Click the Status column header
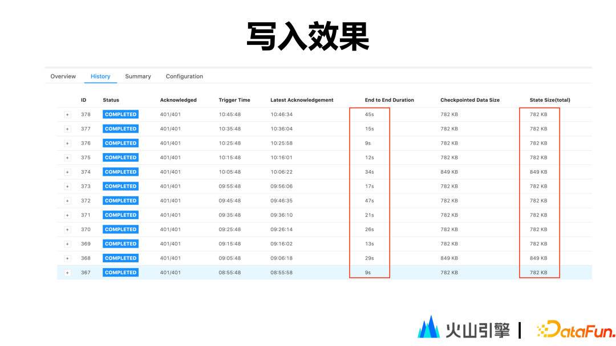This screenshot has height=346, width=616. point(111,100)
